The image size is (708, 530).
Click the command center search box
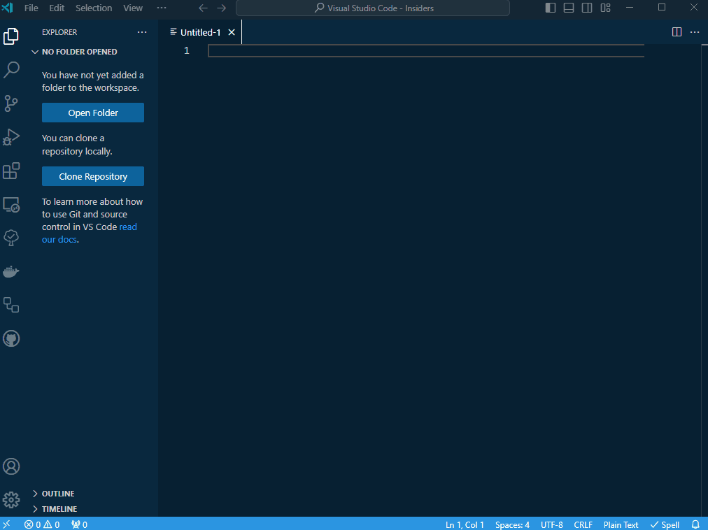point(373,8)
